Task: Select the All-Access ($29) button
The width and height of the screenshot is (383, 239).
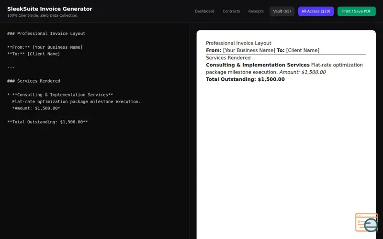Action: [316, 11]
